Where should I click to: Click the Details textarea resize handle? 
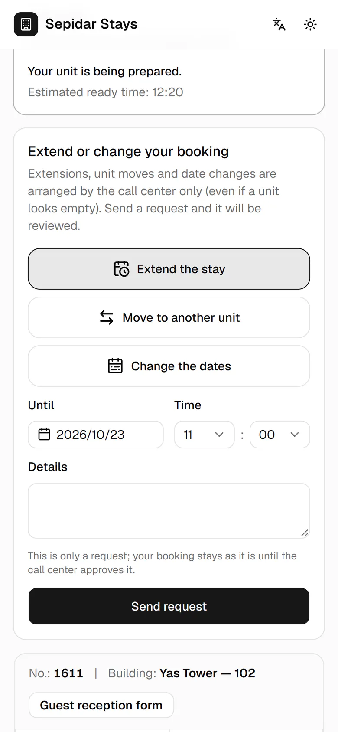305,533
